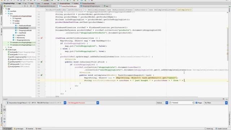Click the Print icon in the Logcat sidebar

[5, 122]
